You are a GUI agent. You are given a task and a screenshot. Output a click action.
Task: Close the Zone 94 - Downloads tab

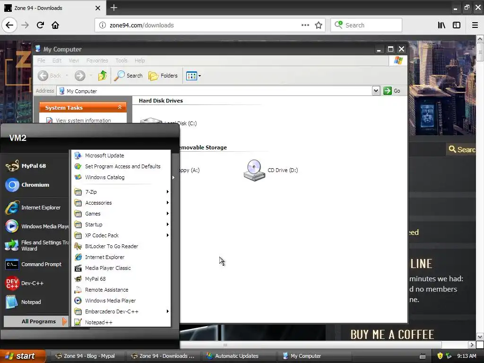click(x=97, y=8)
